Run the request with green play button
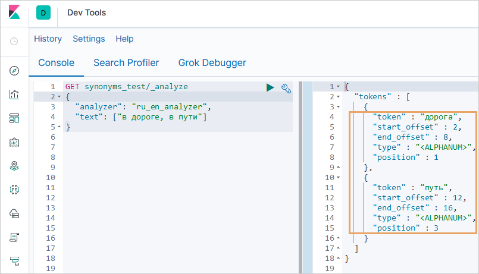The image size is (479, 274). pos(271,87)
